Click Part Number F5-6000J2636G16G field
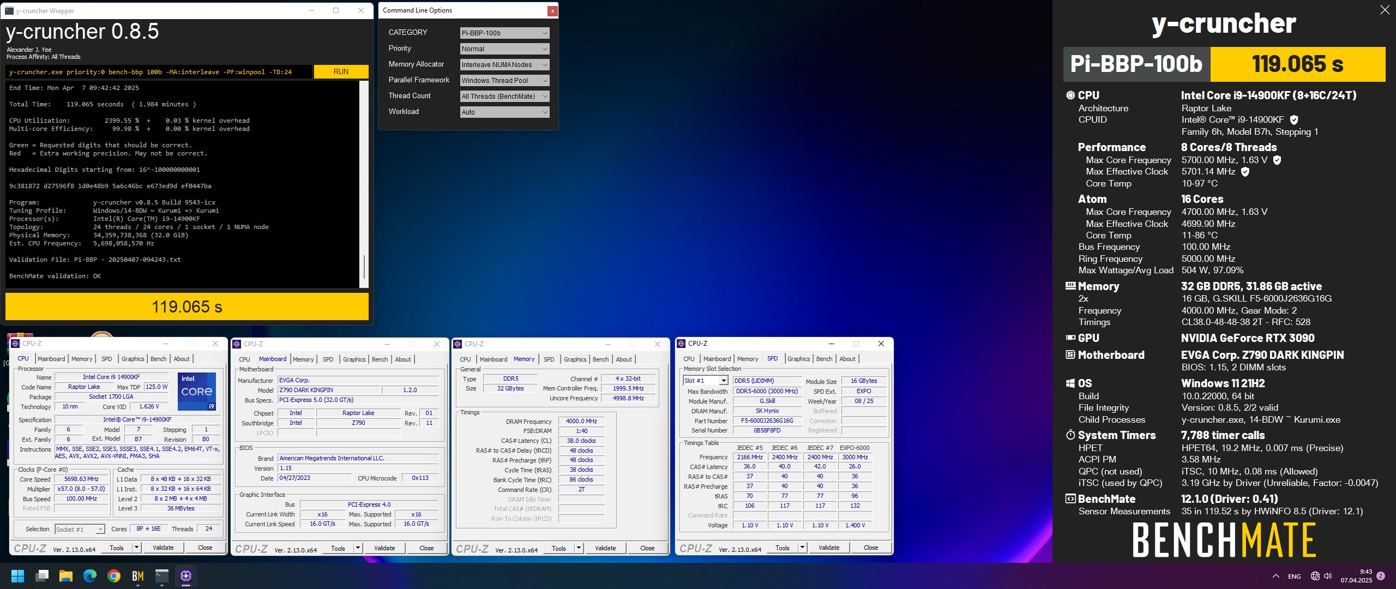Viewport: 1396px width, 589px height. (x=767, y=420)
